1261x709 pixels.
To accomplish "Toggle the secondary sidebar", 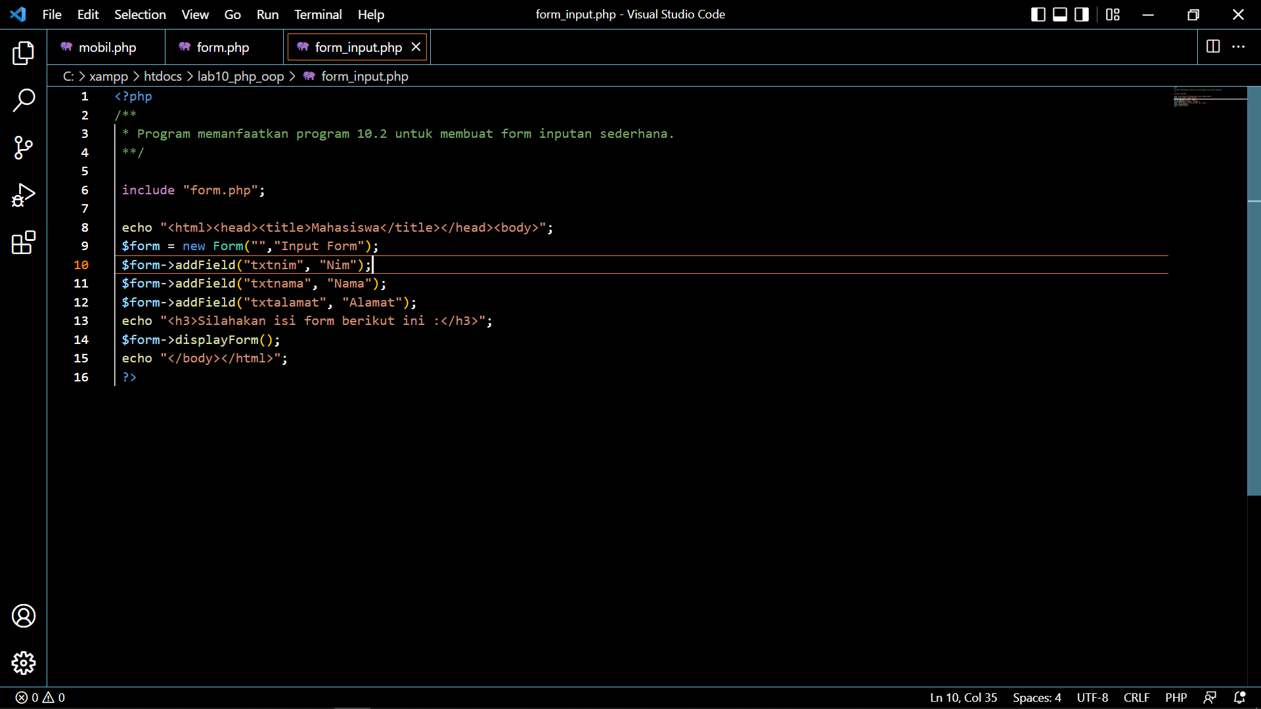I will click(1081, 14).
